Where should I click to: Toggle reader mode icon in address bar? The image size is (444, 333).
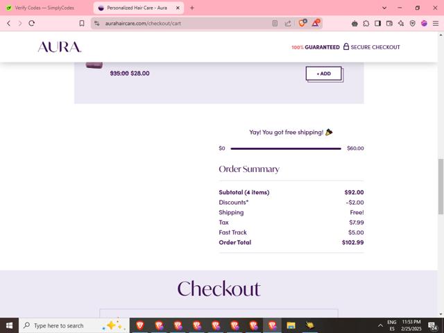coord(275,24)
